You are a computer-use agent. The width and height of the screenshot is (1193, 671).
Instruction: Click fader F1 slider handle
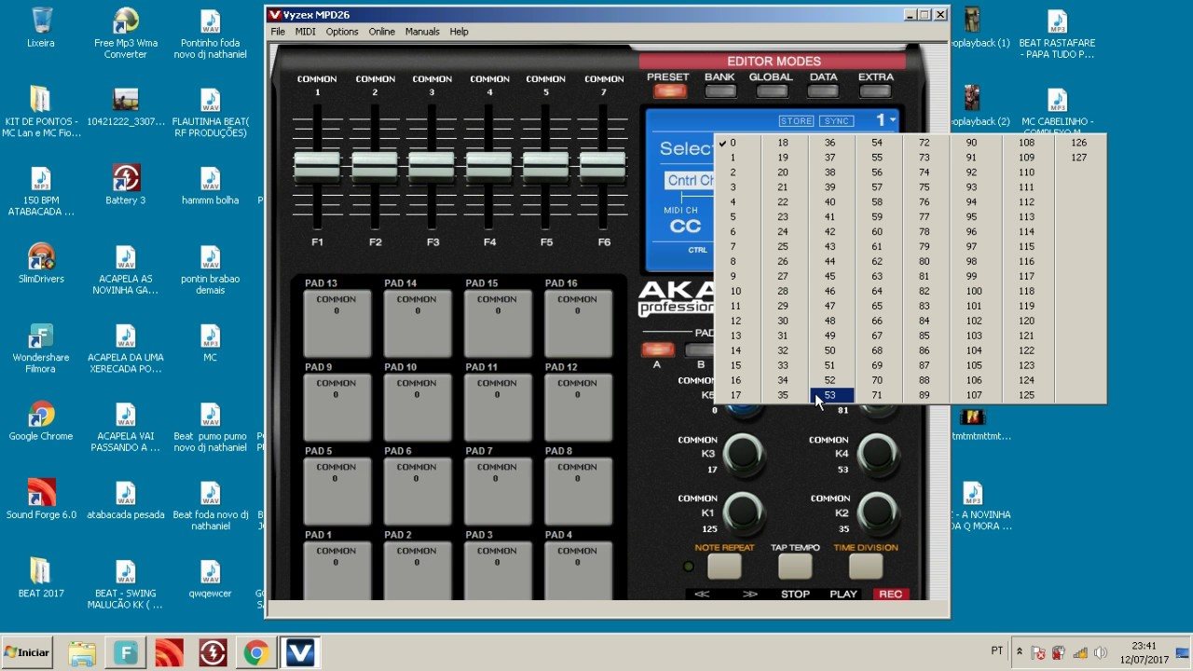pyautogui.click(x=318, y=166)
